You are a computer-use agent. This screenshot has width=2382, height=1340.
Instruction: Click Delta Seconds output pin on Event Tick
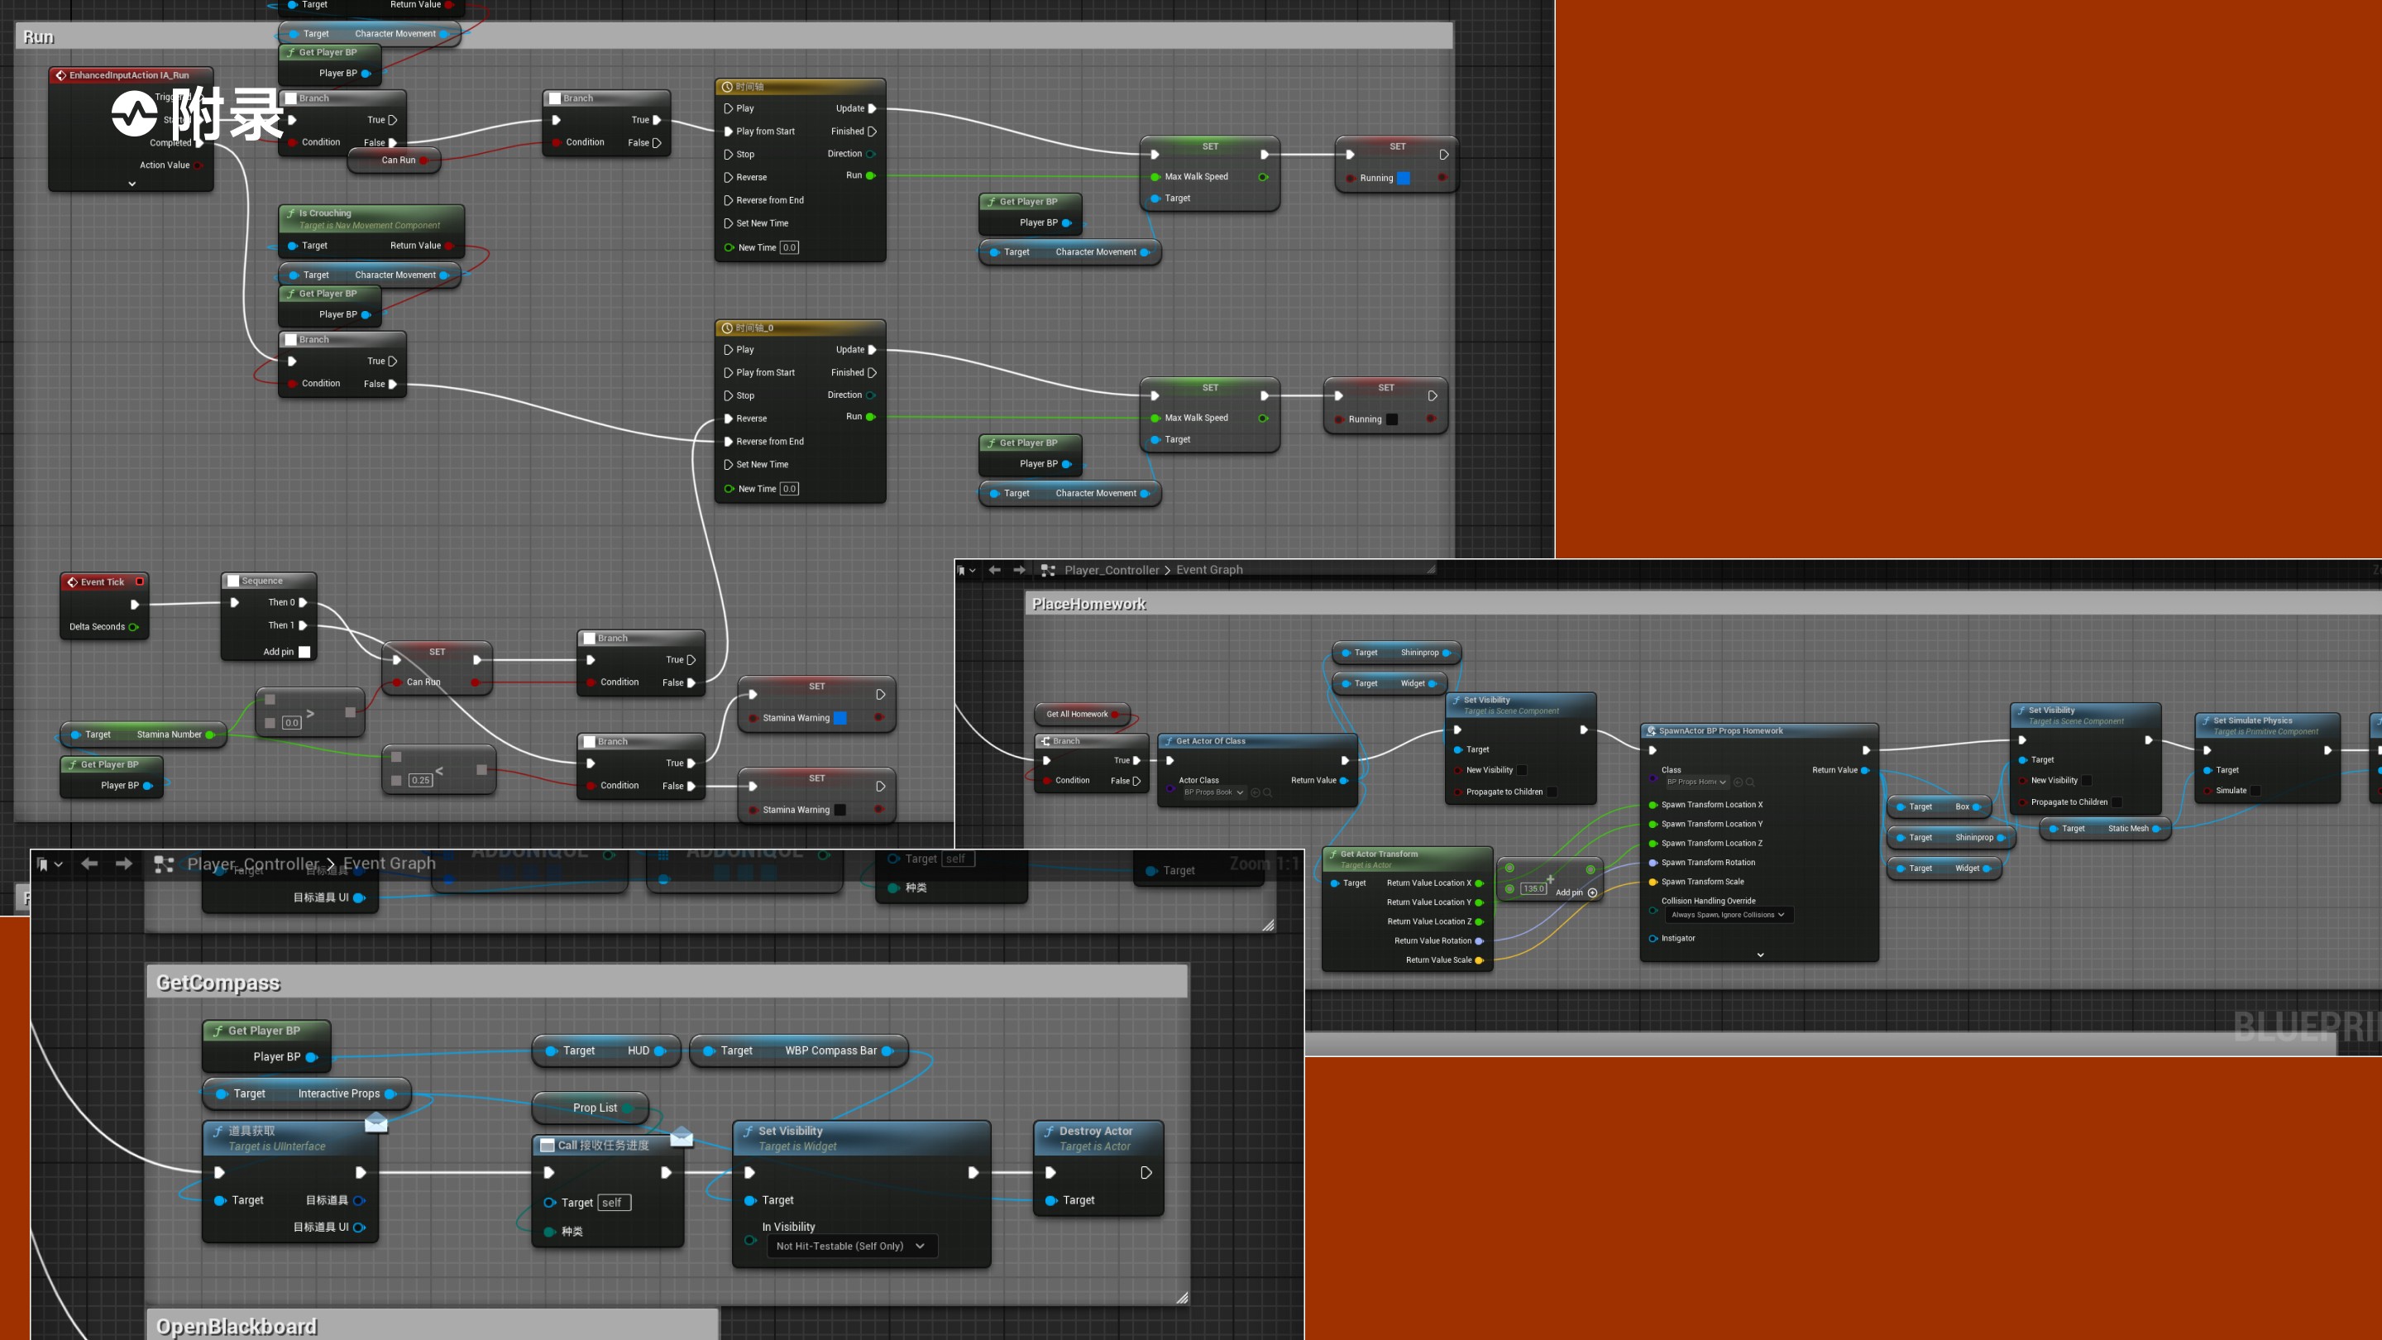click(134, 627)
